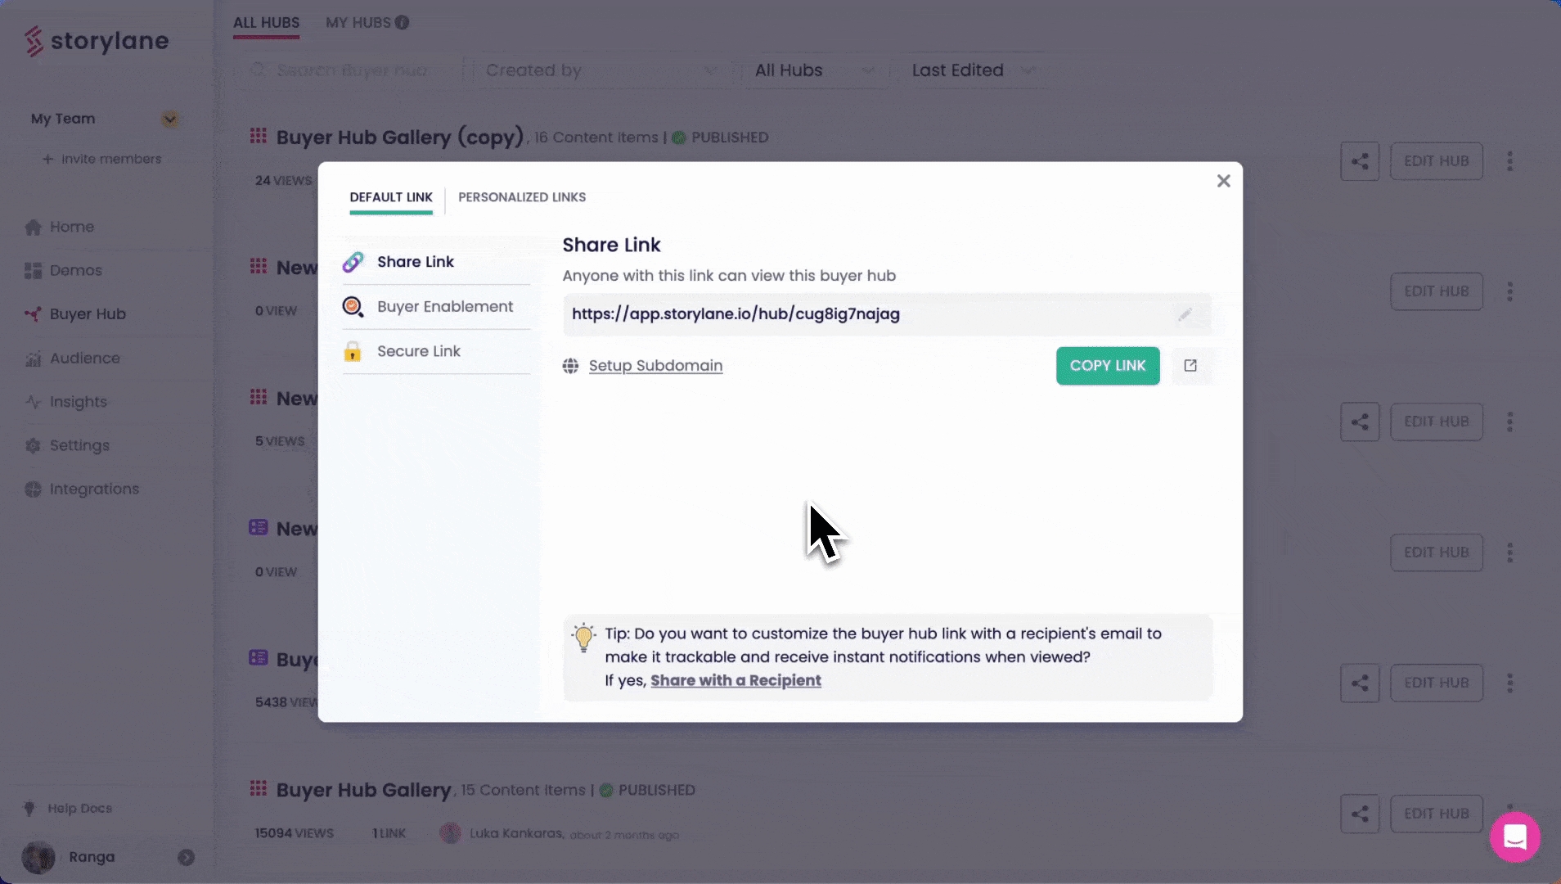Image resolution: width=1561 pixels, height=884 pixels.
Task: Expand the Last Edited sort dropdown
Action: (x=972, y=70)
